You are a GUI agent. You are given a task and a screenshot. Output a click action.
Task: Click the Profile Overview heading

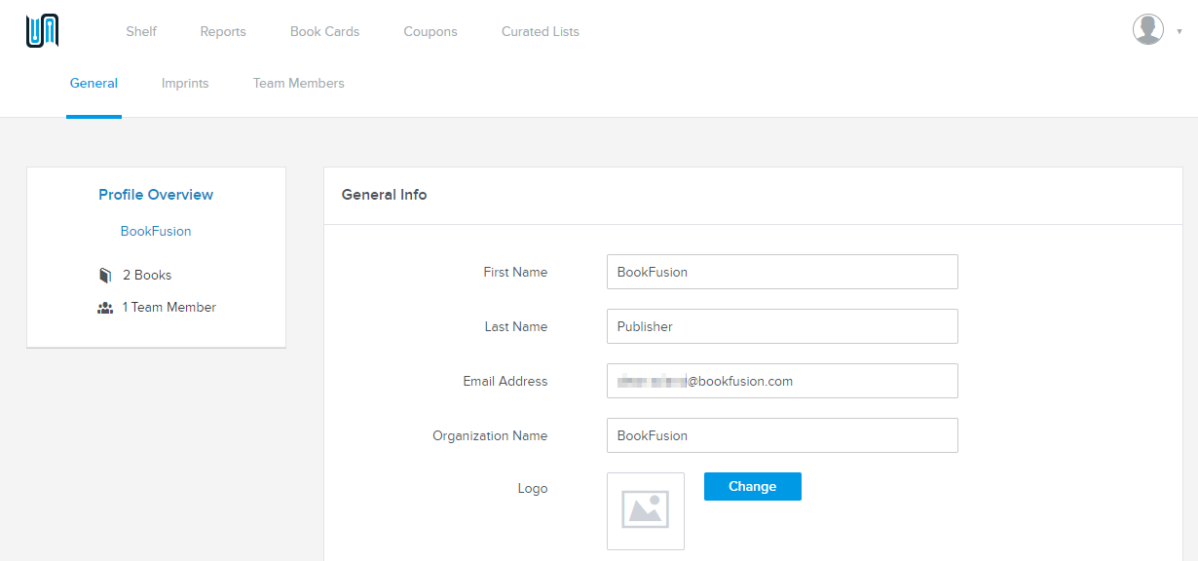[156, 195]
